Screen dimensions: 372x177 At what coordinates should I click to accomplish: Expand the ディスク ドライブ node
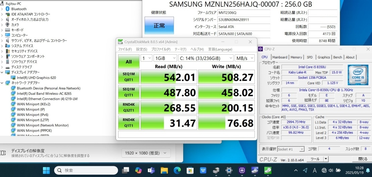click(2, 67)
